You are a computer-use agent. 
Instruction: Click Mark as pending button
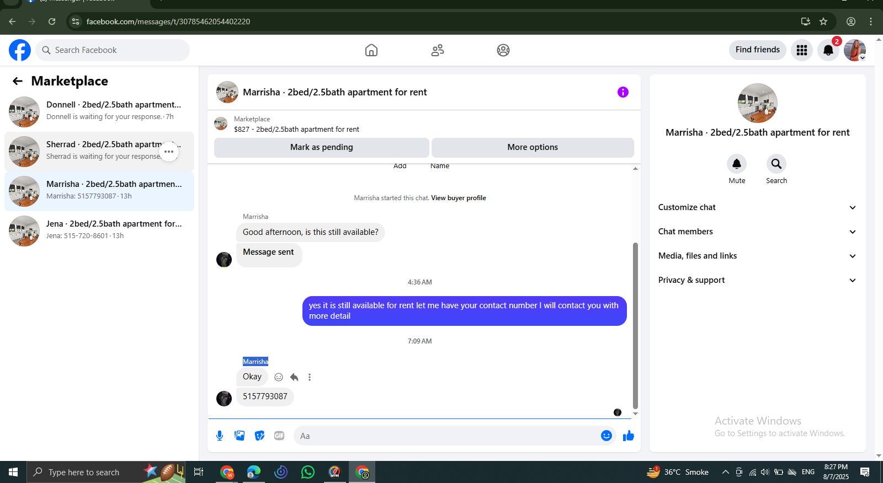322,147
